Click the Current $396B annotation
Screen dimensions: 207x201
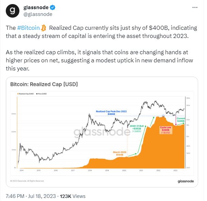pyautogui.click(x=181, y=120)
